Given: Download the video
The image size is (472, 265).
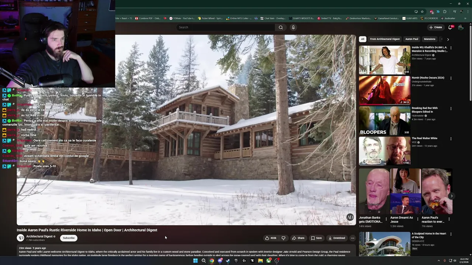Looking at the screenshot, I should pos(337,238).
